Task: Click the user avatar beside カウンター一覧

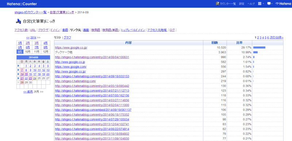Action: pyautogui.click(x=218, y=4)
